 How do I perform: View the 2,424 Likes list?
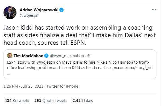[83, 101]
